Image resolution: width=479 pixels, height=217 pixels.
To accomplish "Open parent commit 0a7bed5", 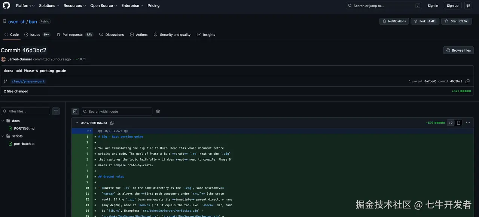I will tap(430, 81).
